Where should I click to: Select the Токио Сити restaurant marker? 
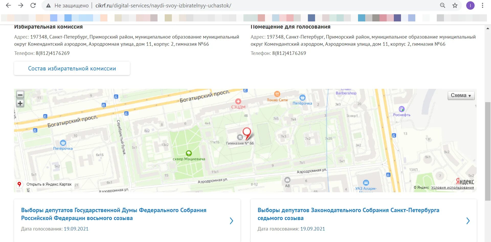tap(277, 94)
